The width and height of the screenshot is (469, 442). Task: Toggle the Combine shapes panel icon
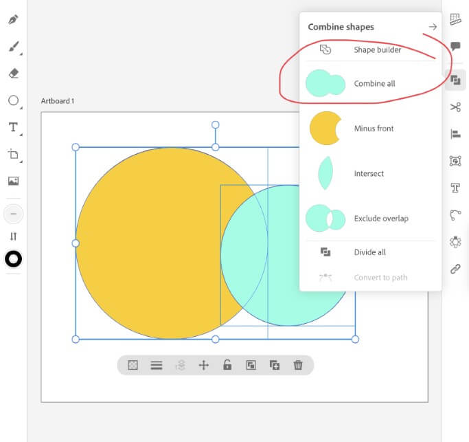point(455,80)
